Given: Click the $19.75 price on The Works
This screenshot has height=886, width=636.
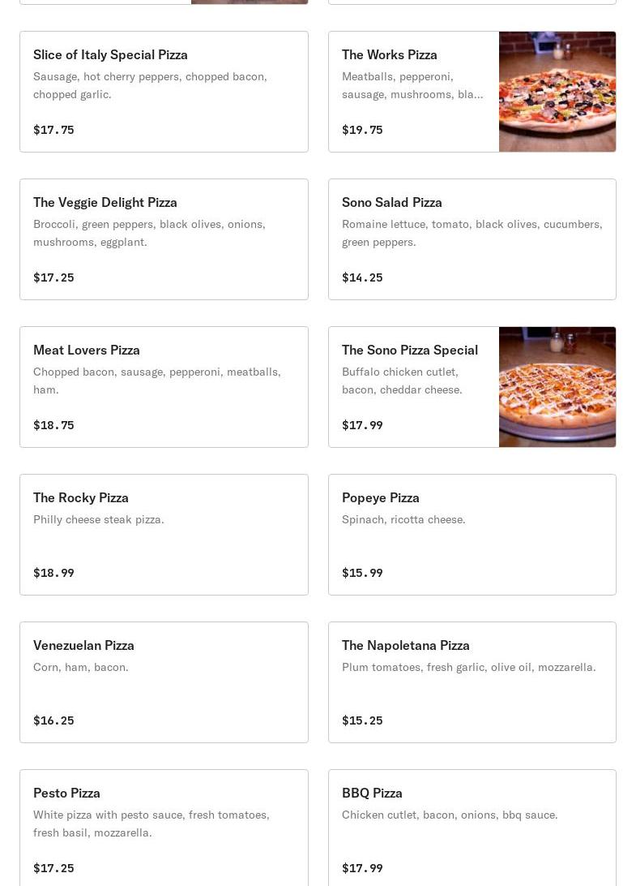Looking at the screenshot, I should point(362,130).
